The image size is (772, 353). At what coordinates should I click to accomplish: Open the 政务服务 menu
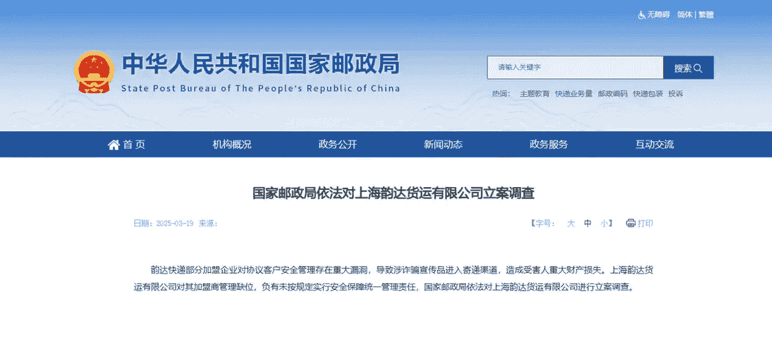coord(549,145)
